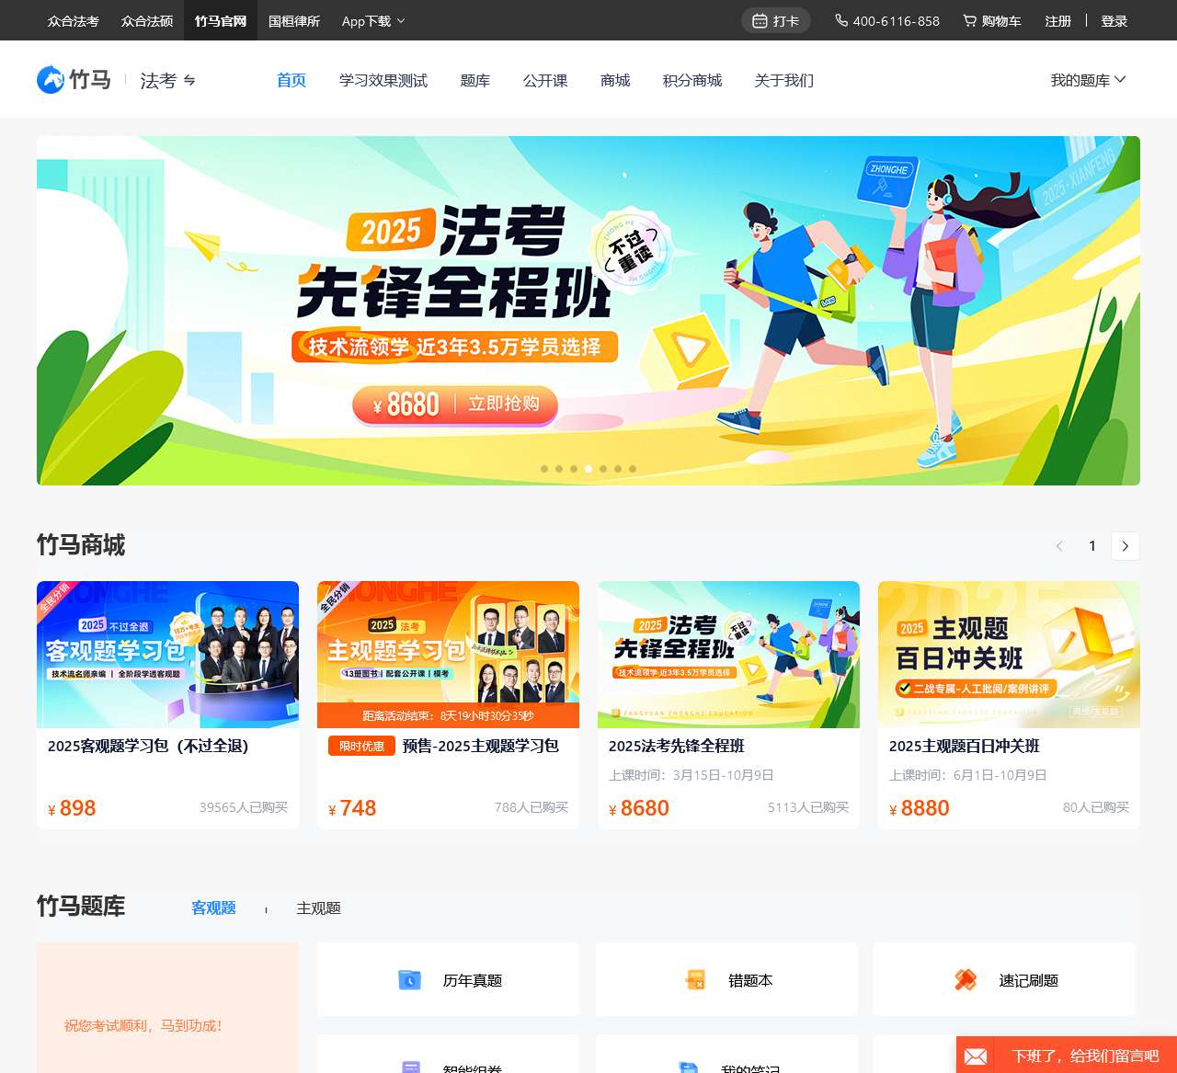Click the 竹马商城 section heading
Viewport: 1177px width, 1073px height.
click(81, 545)
